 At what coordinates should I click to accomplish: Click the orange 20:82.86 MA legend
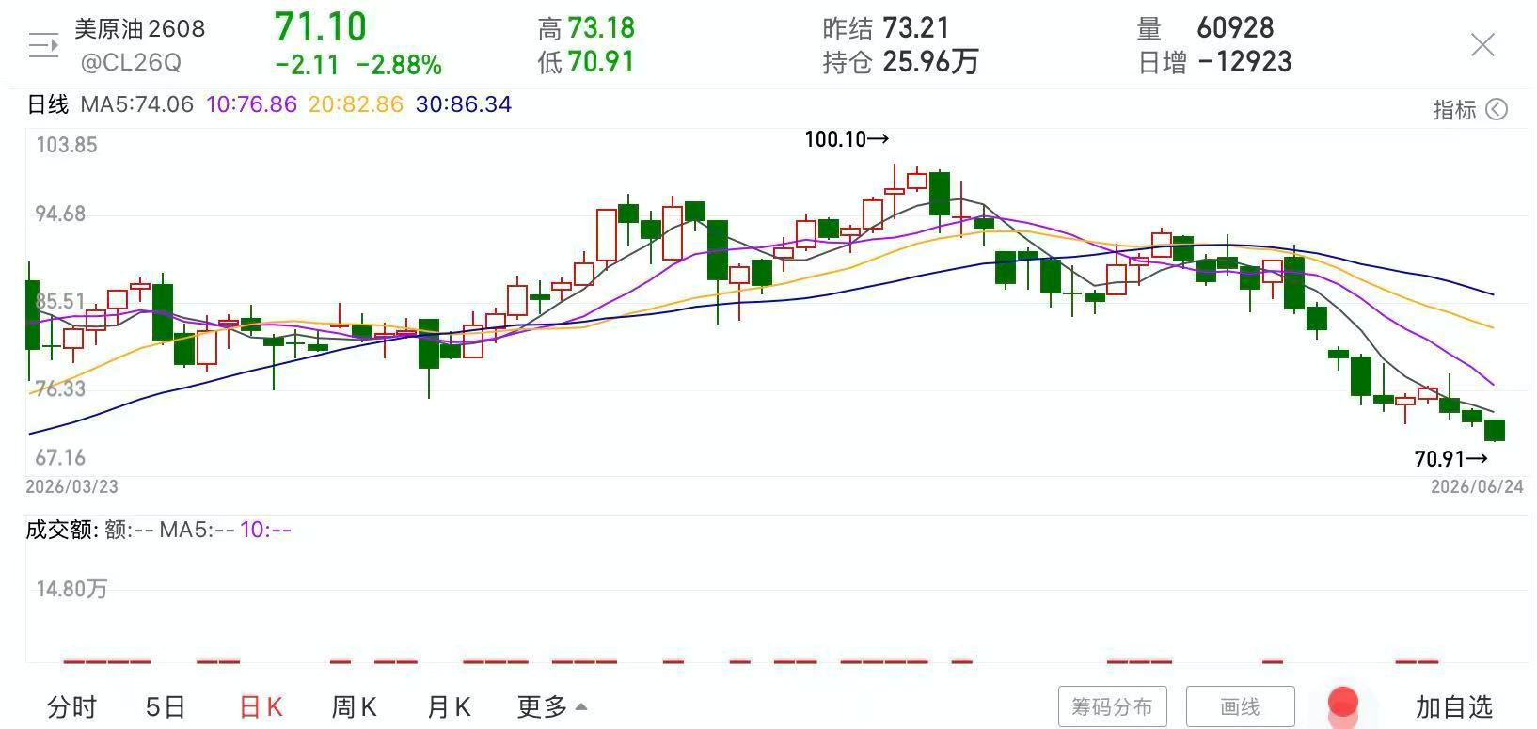click(x=356, y=104)
